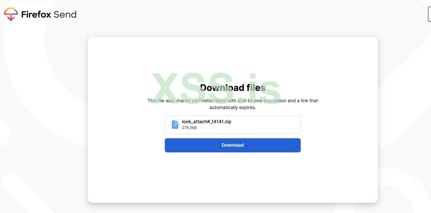
Task: Click the partially visible outlined button at top right
Action: 429,14
